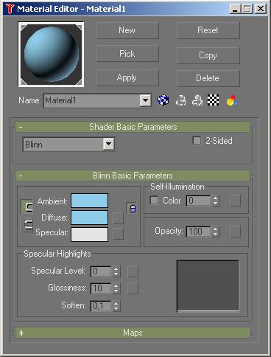The height and width of the screenshot is (357, 271).
Task: Click the Opacity value field
Action: click(x=198, y=232)
